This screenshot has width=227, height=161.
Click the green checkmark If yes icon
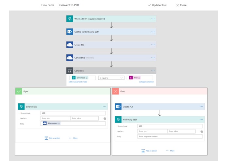tap(19, 91)
